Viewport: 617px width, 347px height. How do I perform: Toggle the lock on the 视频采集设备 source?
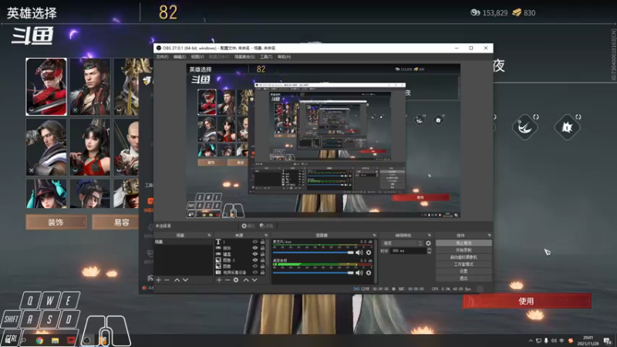click(262, 272)
